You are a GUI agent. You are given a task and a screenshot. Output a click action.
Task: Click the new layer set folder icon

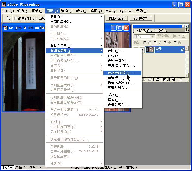pyautogui.click(x=157, y=80)
